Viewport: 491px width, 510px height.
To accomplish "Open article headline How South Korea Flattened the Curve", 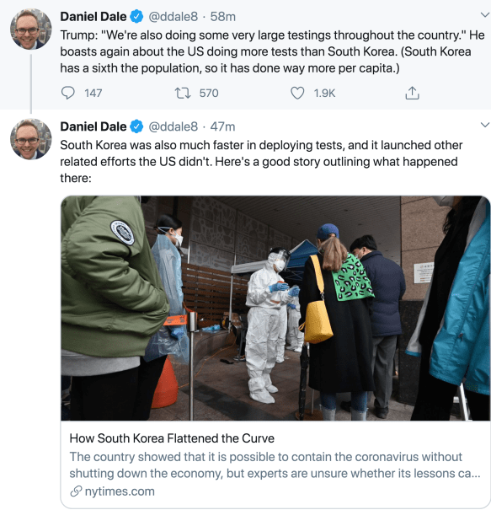I will pyautogui.click(x=172, y=438).
